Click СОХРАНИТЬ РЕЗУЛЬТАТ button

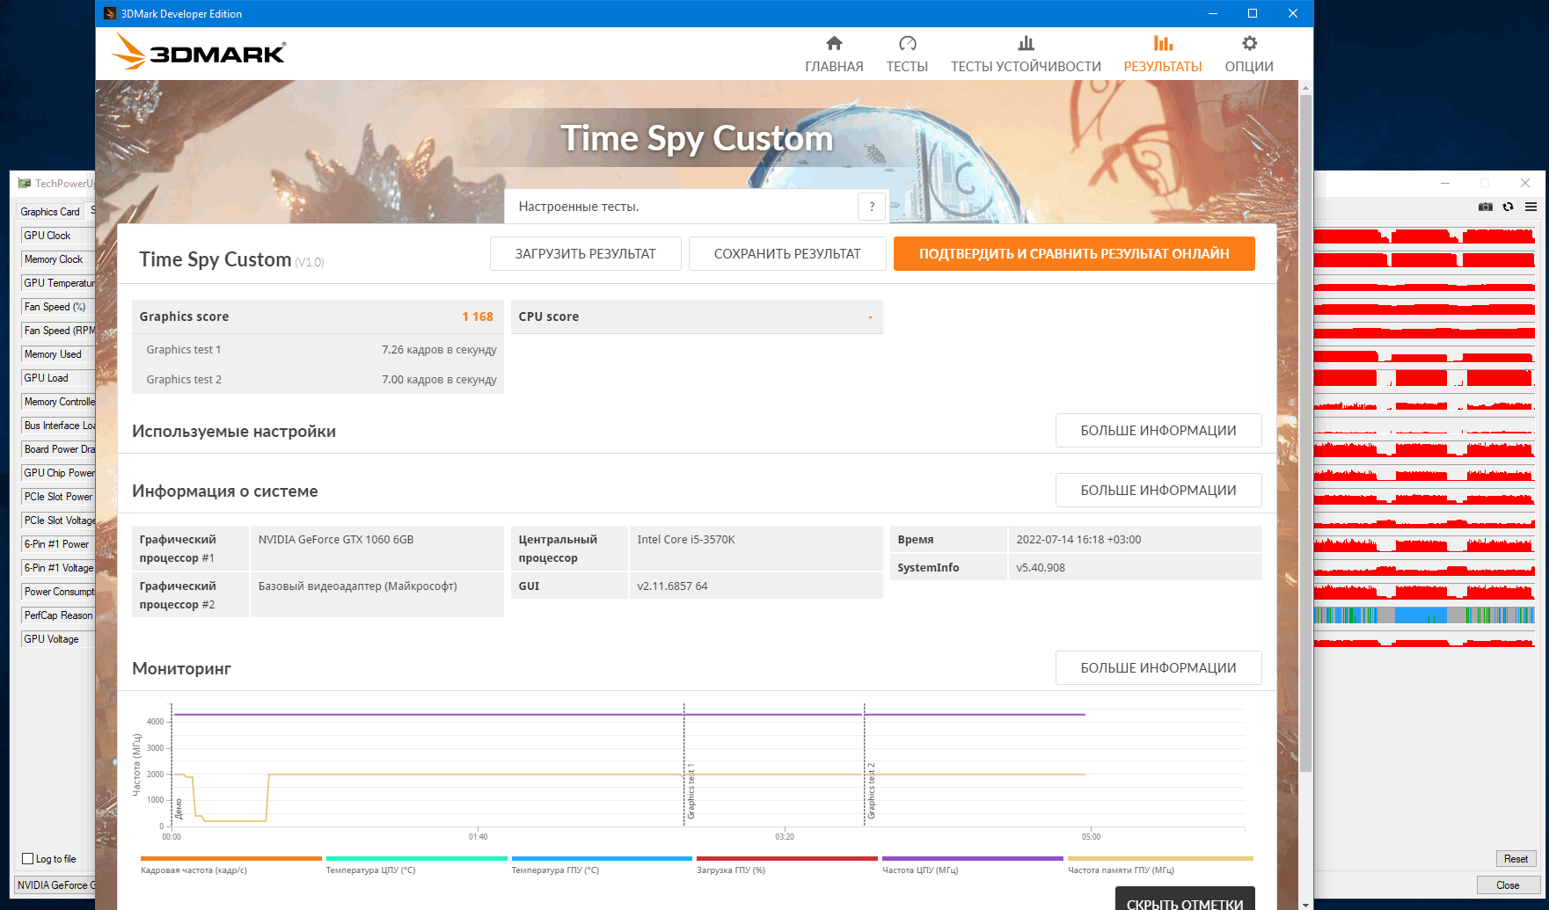coord(787,254)
